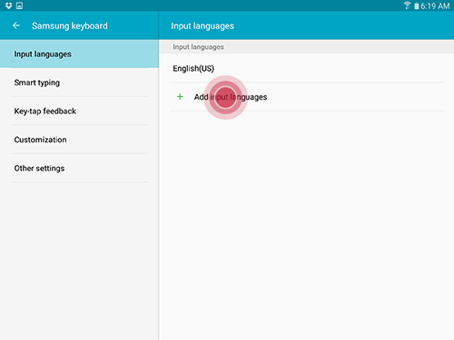Open the Smart typing settings
454x340 pixels.
[x=79, y=83]
